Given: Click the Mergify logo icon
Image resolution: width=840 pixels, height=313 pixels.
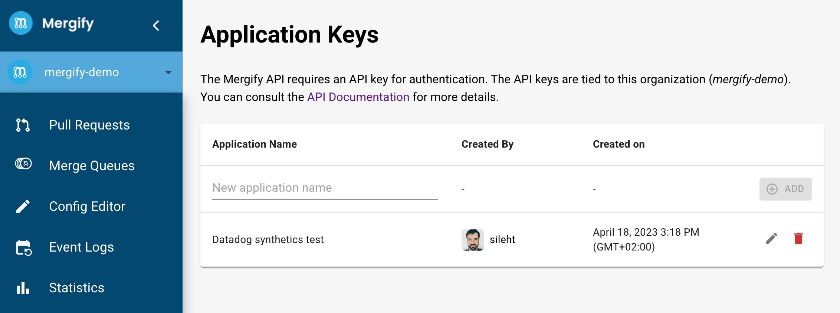Looking at the screenshot, I should 21,23.
